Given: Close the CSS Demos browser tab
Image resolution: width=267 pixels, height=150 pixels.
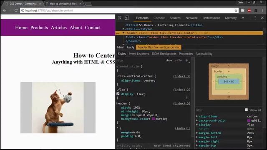Looking at the screenshot, I should tap(40, 4).
